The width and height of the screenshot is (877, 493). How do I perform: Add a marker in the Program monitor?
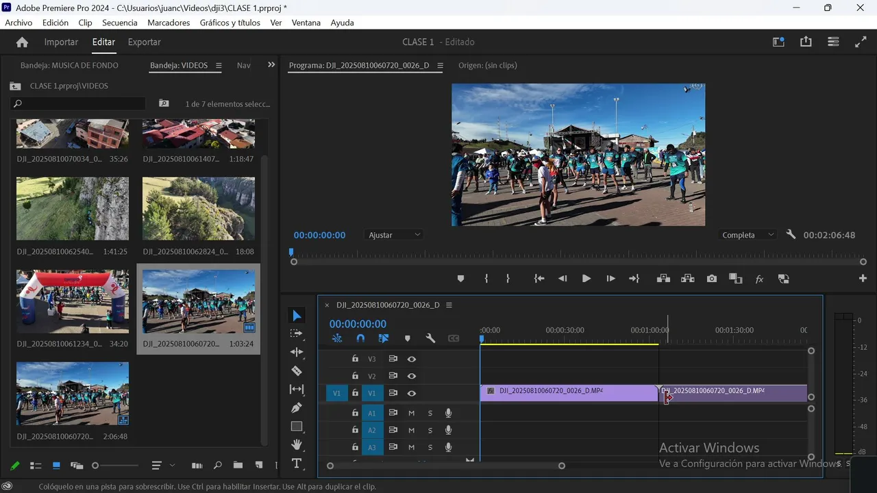[460, 279]
